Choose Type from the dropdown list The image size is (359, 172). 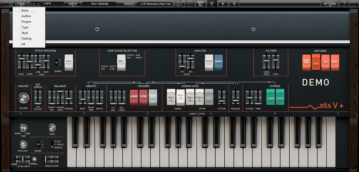[x=29, y=27]
